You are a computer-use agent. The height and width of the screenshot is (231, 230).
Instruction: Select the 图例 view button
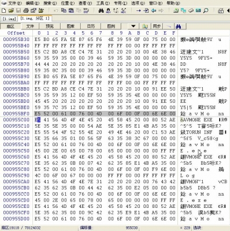click(111, 26)
